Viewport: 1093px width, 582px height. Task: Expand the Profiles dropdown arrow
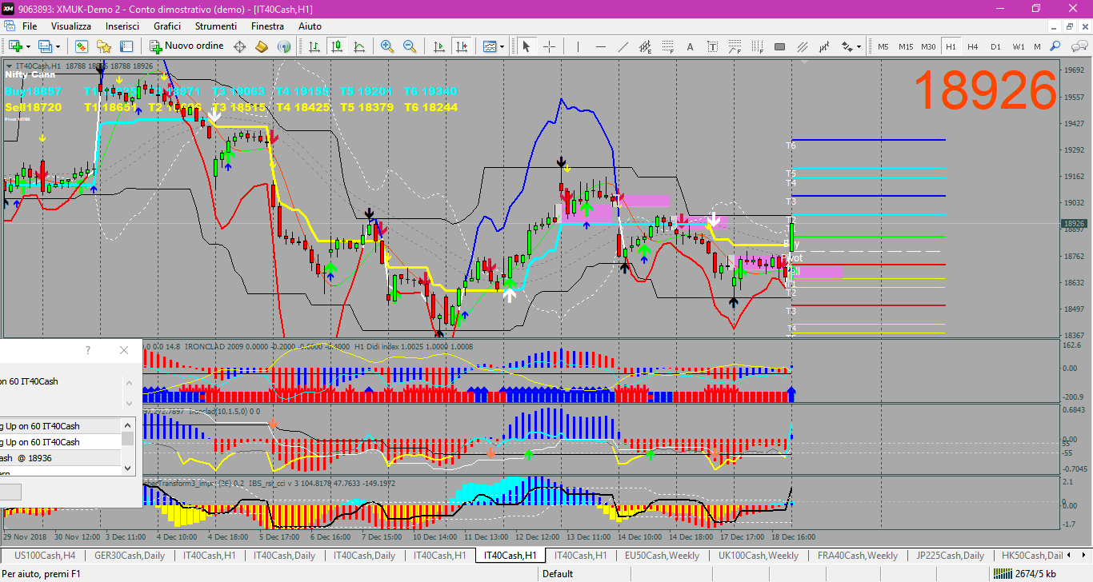(58, 46)
